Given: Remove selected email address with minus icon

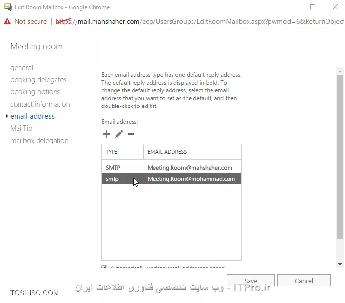Looking at the screenshot, I should 131,134.
